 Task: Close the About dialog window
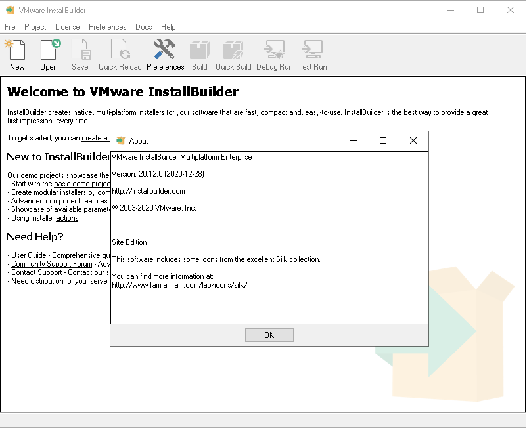[413, 140]
